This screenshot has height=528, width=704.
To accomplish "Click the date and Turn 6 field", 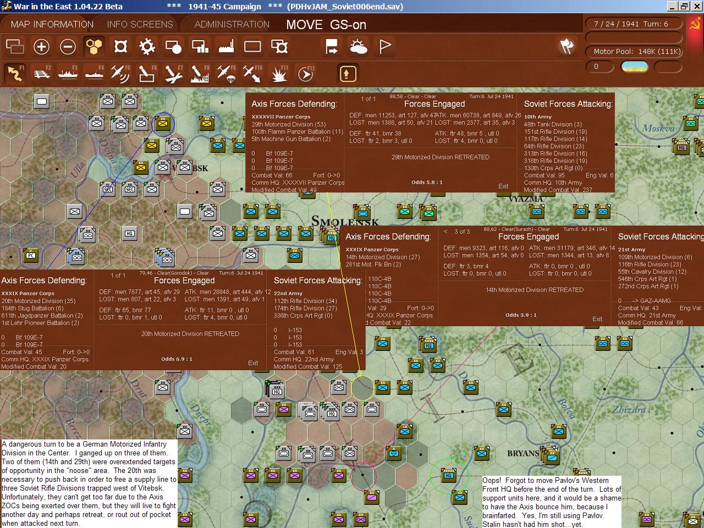I will (634, 24).
